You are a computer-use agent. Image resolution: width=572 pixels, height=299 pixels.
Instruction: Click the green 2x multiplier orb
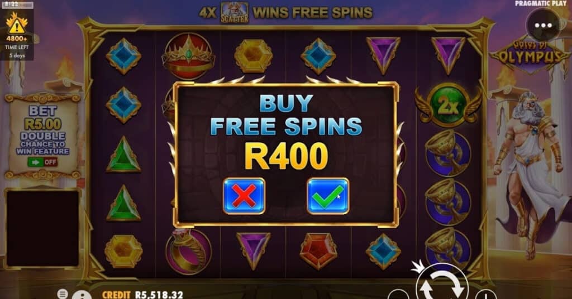[x=448, y=105]
